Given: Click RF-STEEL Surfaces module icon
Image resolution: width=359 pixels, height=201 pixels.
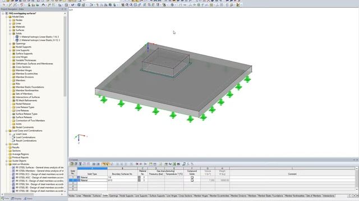Looking at the screenshot, I should coord(13,167).
